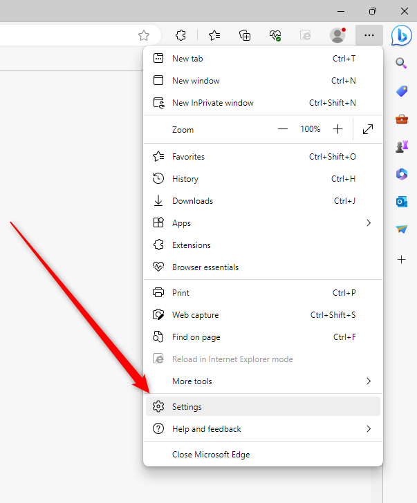This screenshot has width=417, height=503.
Task: Select New tab menu item
Action: 263,59
